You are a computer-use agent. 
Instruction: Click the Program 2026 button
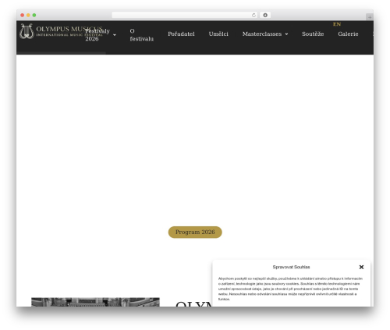(195, 232)
